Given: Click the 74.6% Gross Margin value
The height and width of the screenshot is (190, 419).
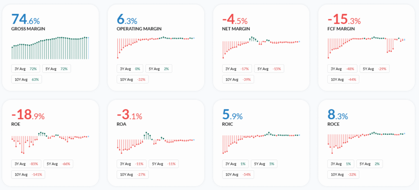Looking at the screenshot, I should tap(25, 19).
